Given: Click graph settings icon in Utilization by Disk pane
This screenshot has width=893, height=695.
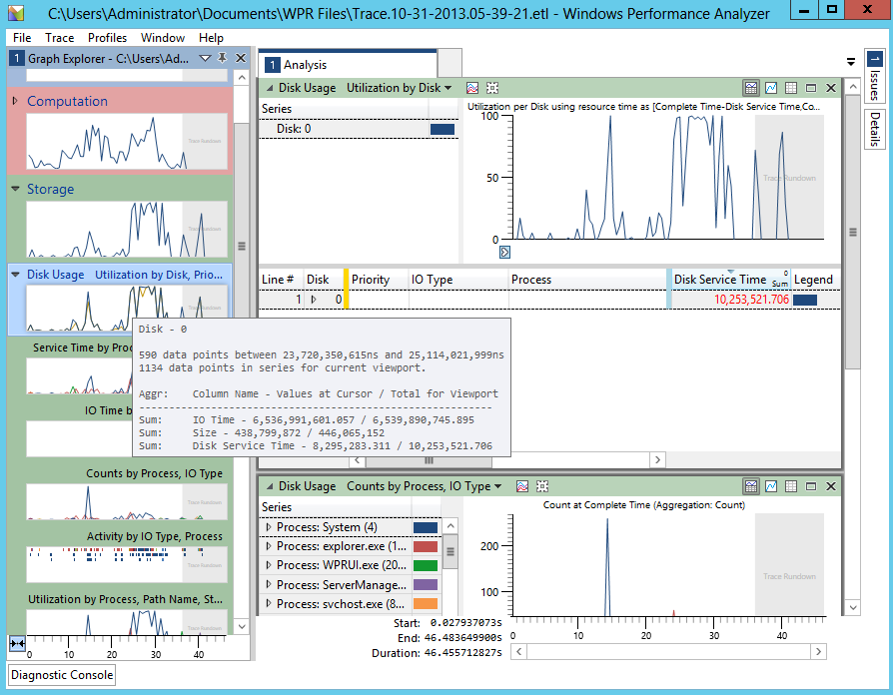Looking at the screenshot, I should [x=472, y=88].
